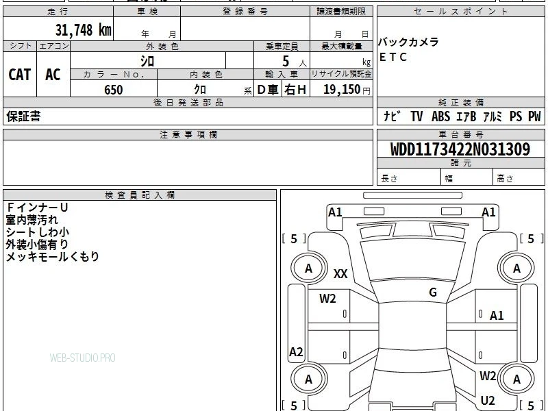Click wheel A circle next to XX

tap(309, 269)
